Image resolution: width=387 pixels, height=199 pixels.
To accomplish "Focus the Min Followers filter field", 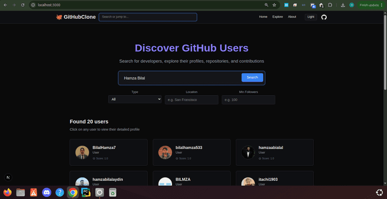I will pos(248,100).
